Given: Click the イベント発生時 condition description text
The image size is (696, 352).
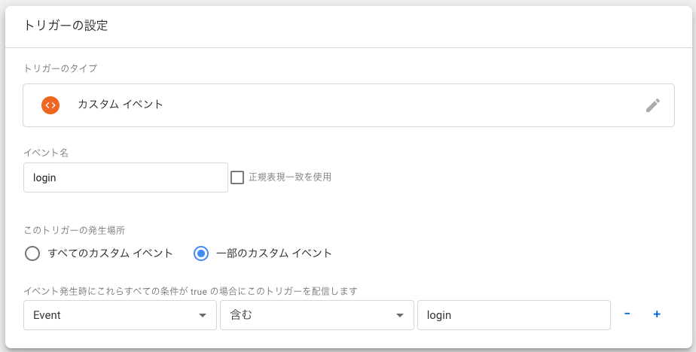Looking at the screenshot, I should 191,291.
